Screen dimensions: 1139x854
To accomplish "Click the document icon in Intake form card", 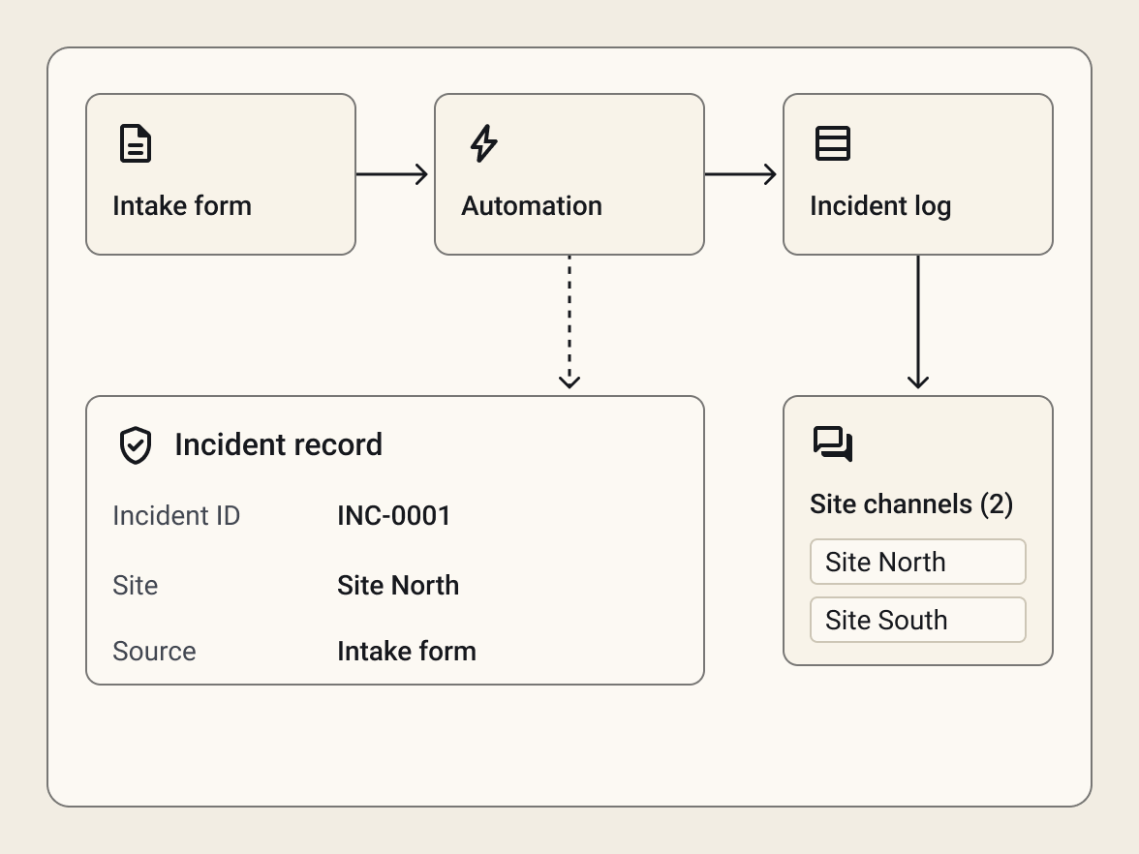I will pos(136,143).
